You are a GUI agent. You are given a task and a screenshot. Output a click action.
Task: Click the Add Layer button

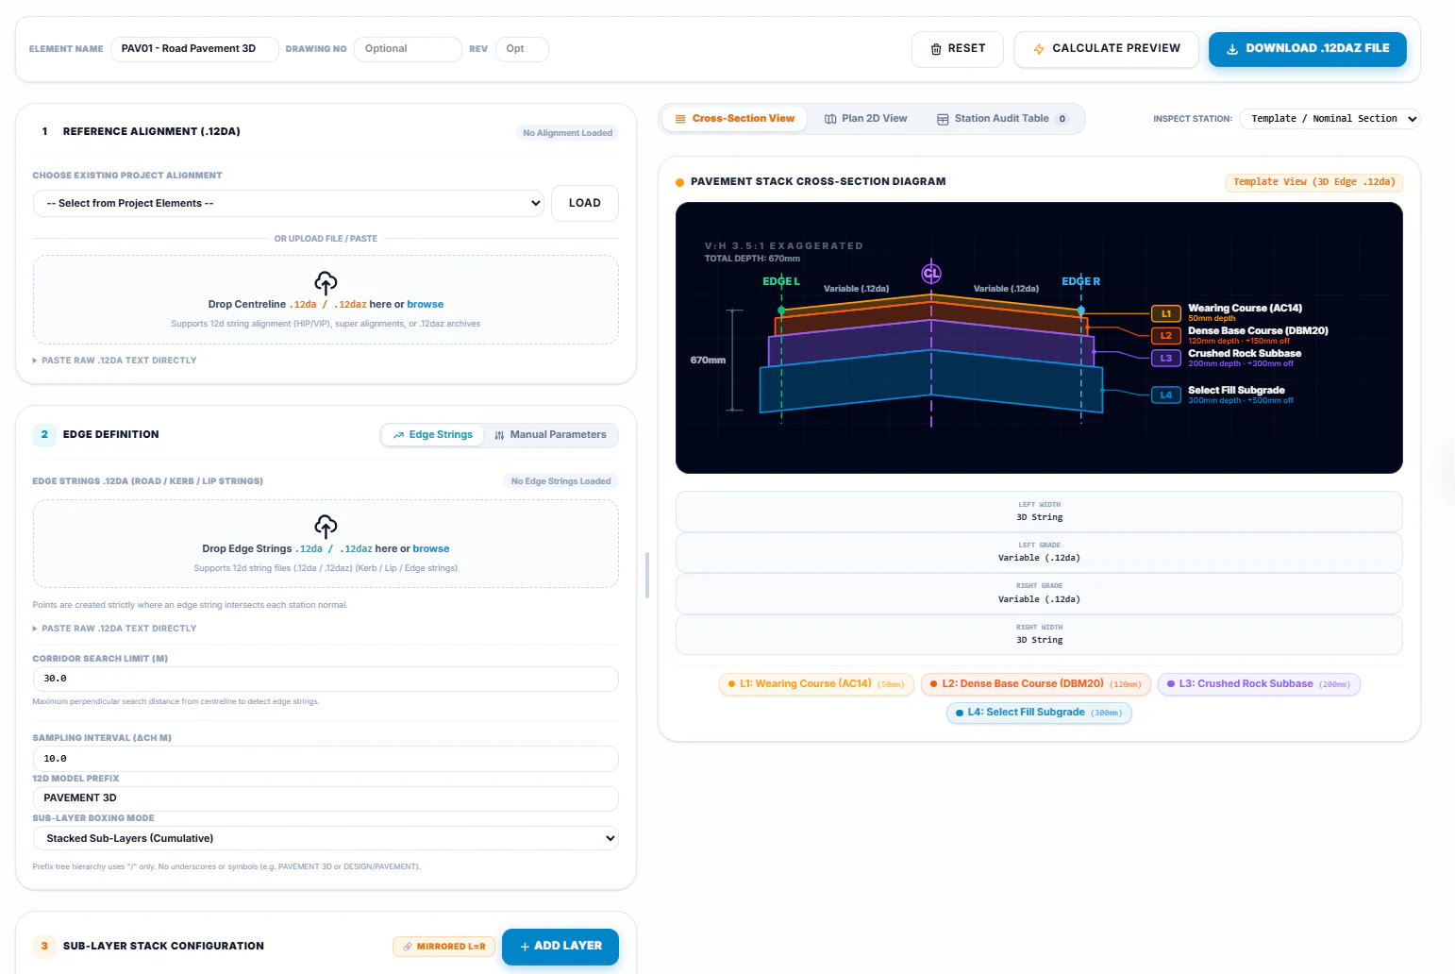tap(560, 946)
